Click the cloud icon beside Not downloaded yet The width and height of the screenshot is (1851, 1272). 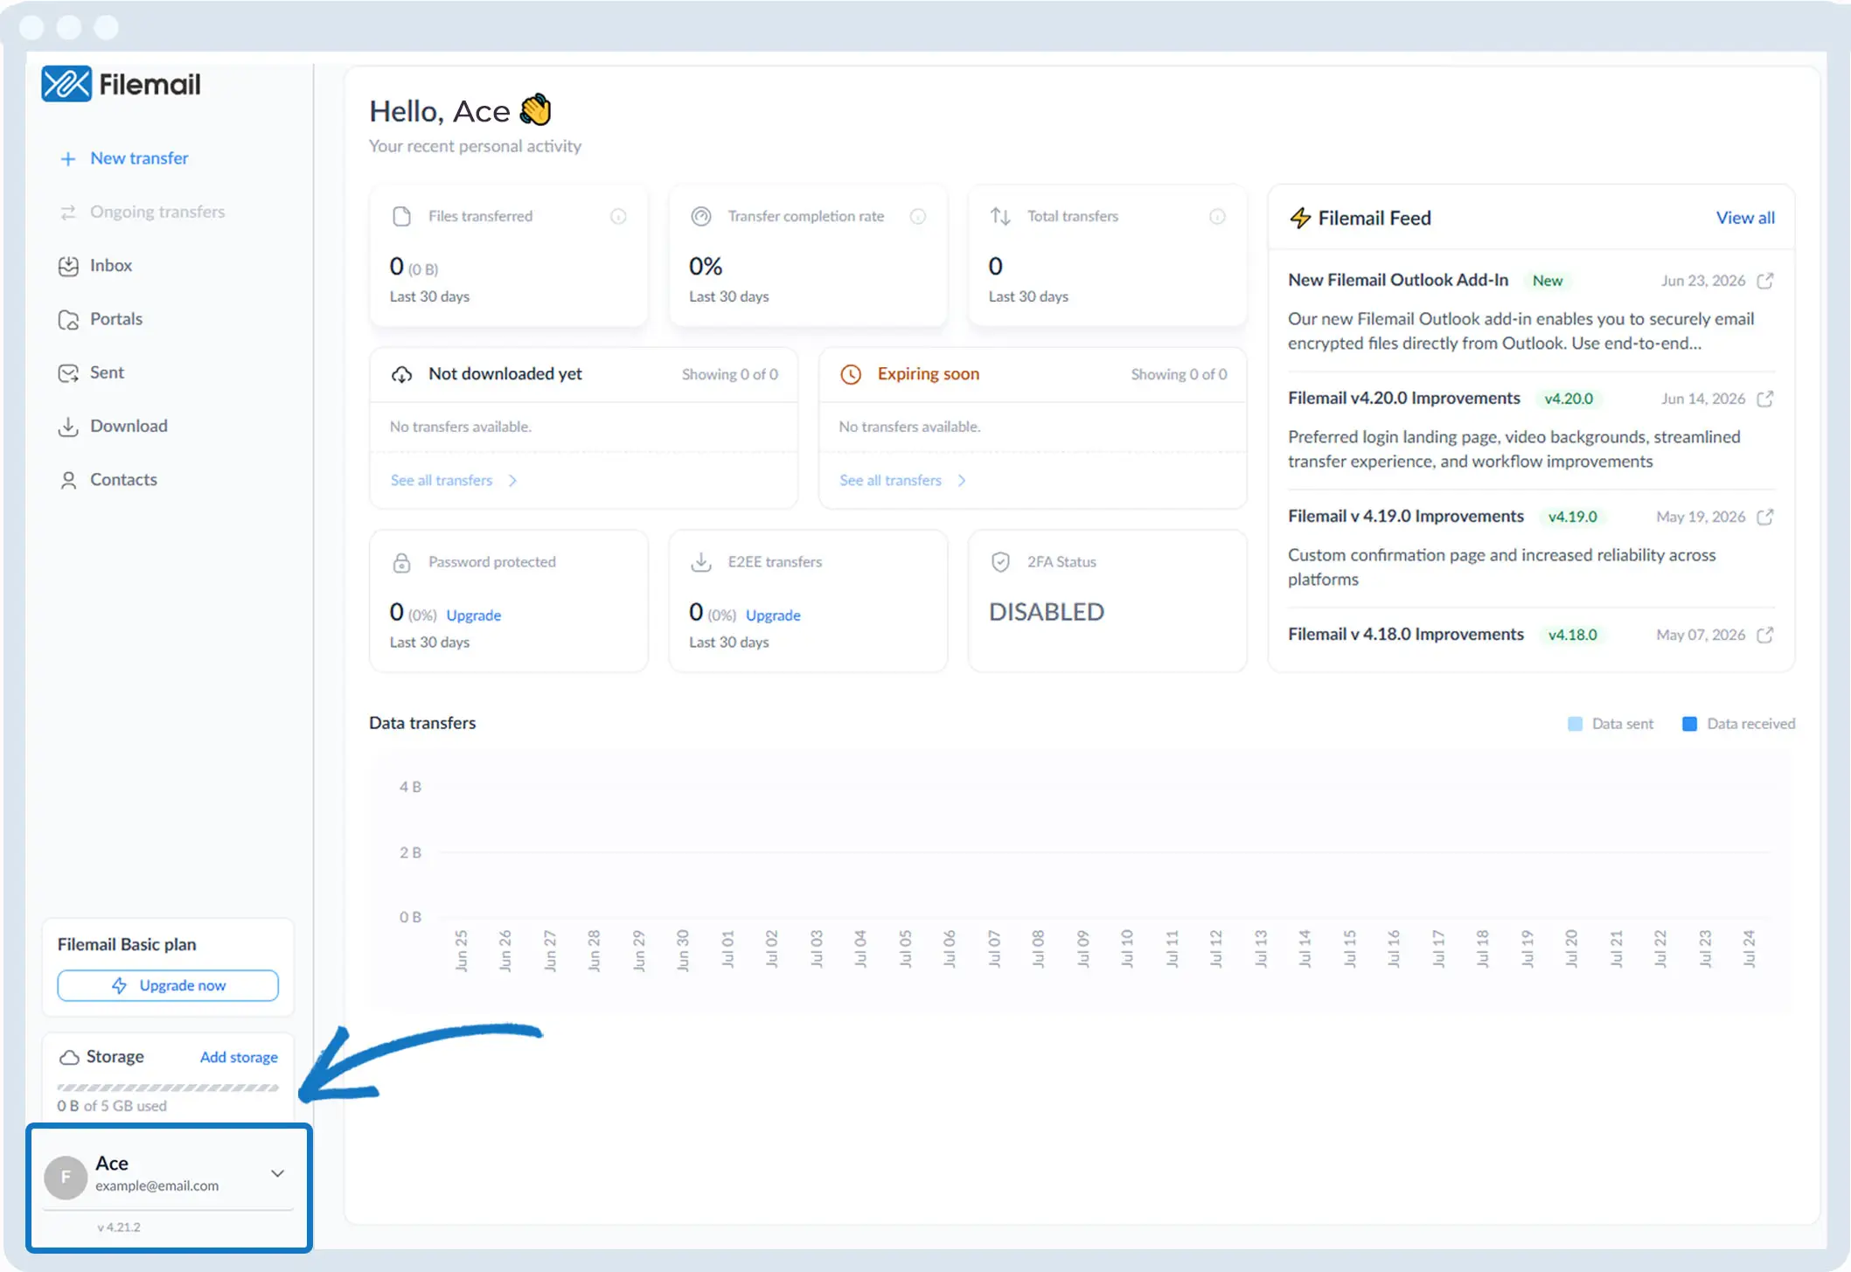(401, 374)
